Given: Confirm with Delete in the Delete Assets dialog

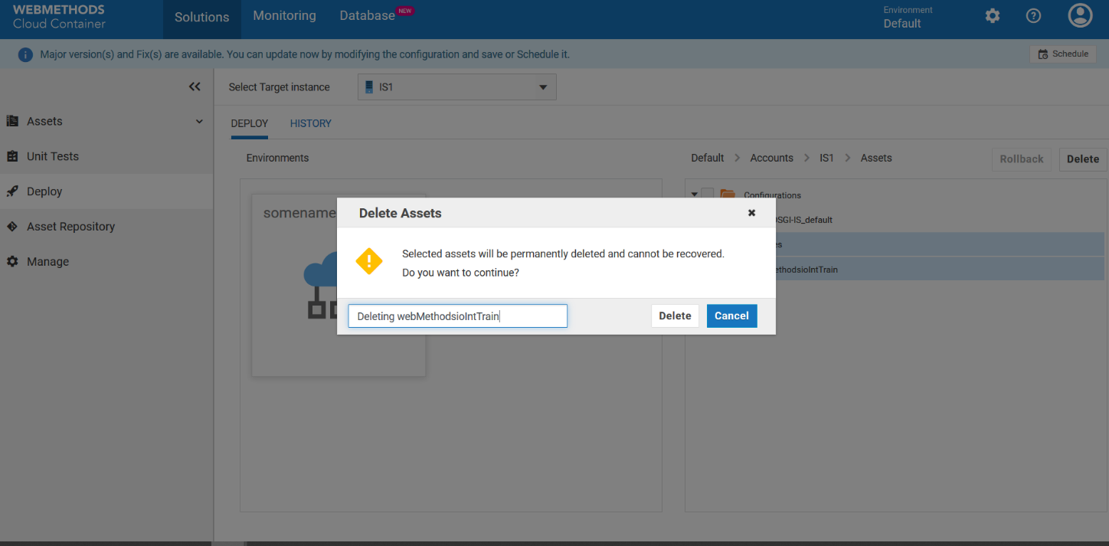Looking at the screenshot, I should (675, 316).
